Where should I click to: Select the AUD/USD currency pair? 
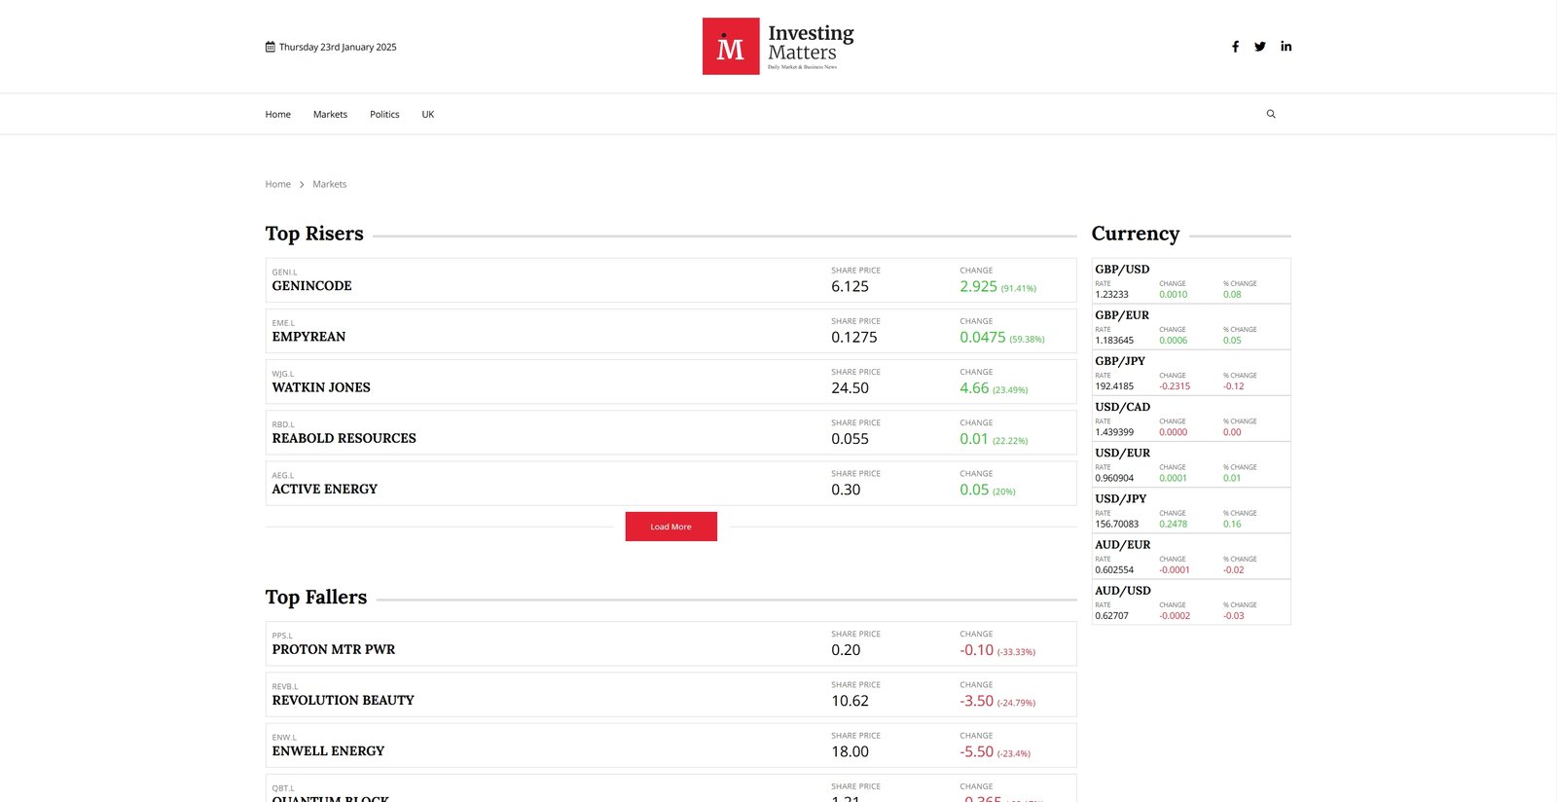1191,601
